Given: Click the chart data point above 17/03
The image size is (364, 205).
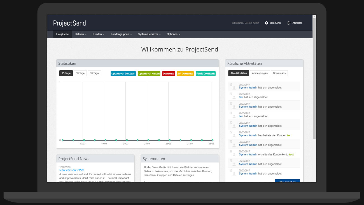Looking at the screenshot, I should (84, 140).
